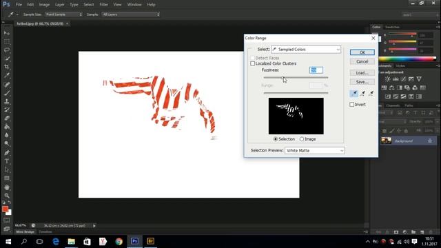
Task: Select the Eraser tool
Action: coord(7,118)
